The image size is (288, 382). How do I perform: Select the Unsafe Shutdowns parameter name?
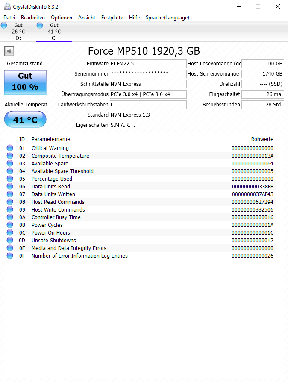pyautogui.click(x=53, y=240)
